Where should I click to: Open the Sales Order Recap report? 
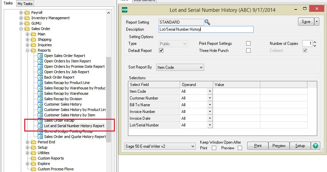59,120
